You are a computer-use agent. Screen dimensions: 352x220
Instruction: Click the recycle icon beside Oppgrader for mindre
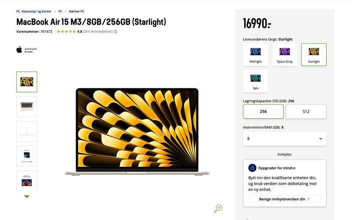coord(252,168)
